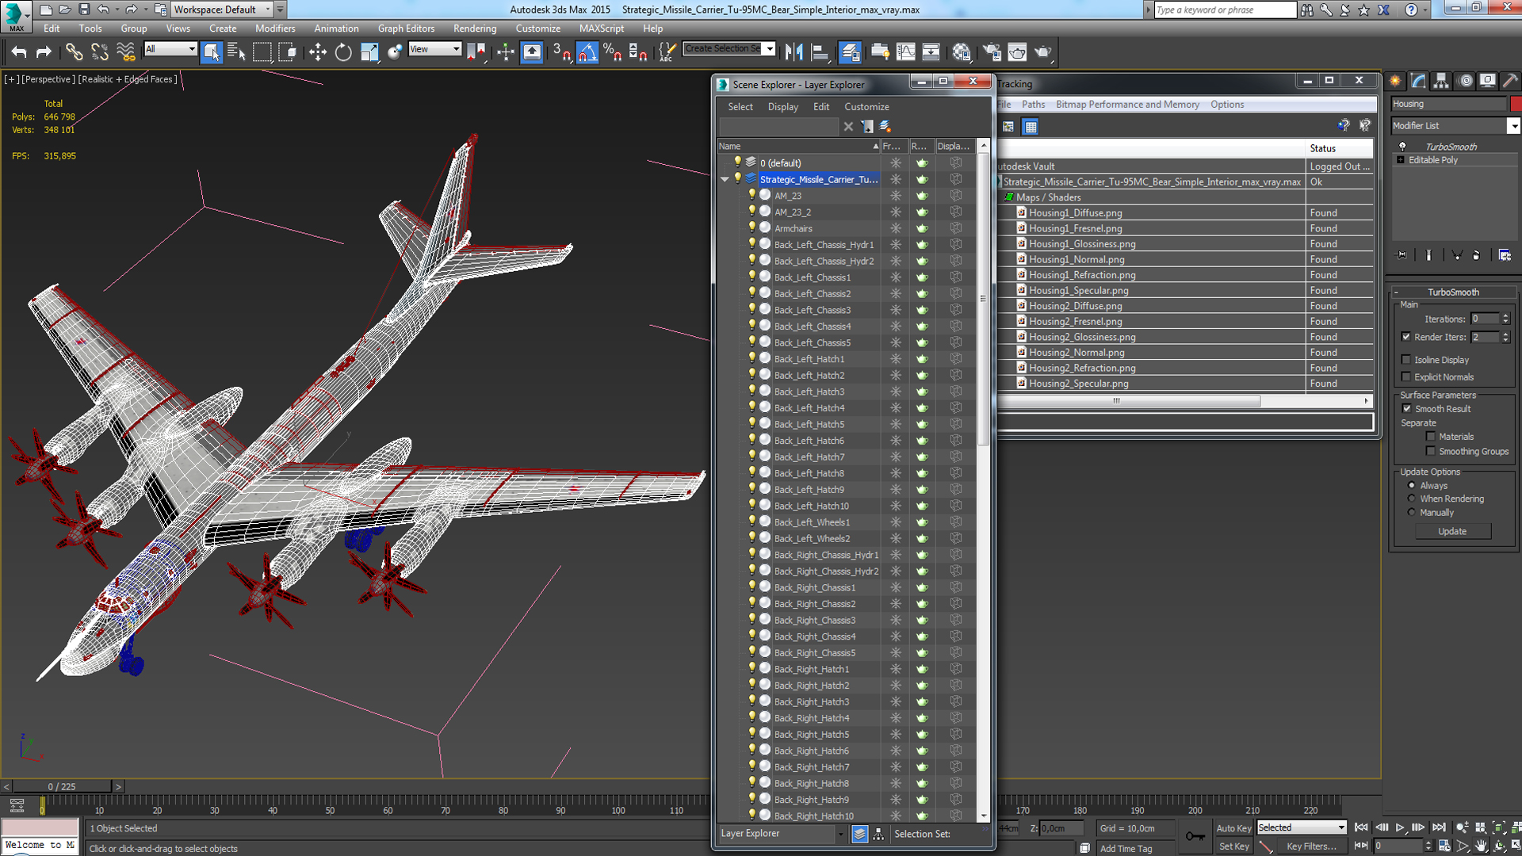Open the selection filter All dropdown
The image size is (1522, 856).
(170, 49)
